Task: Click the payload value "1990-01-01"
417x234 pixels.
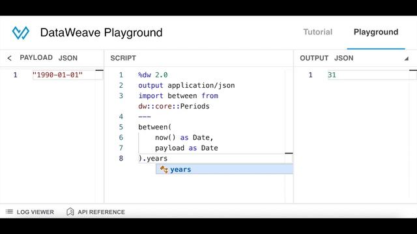Action: point(57,75)
